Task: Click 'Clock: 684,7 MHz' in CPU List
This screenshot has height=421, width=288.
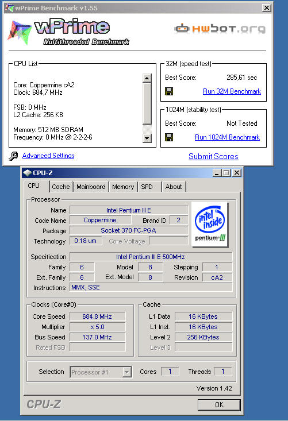Action: pos(38,92)
